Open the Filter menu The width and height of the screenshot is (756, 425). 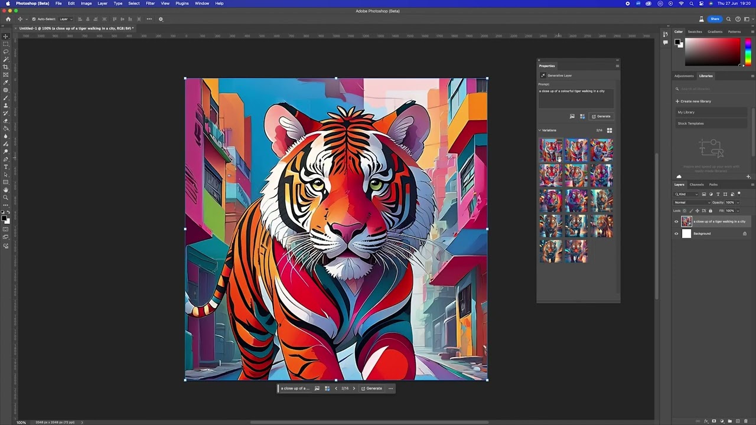[150, 4]
